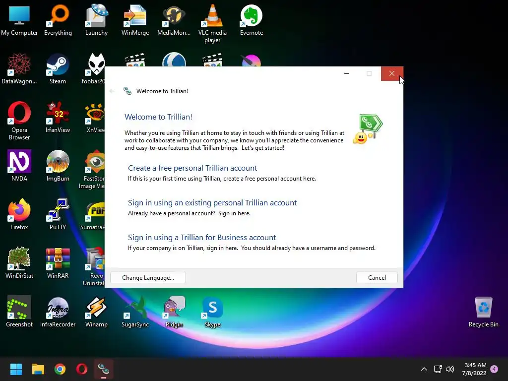The image size is (508, 381).
Task: Open the Windows Start menu
Action: 16,369
